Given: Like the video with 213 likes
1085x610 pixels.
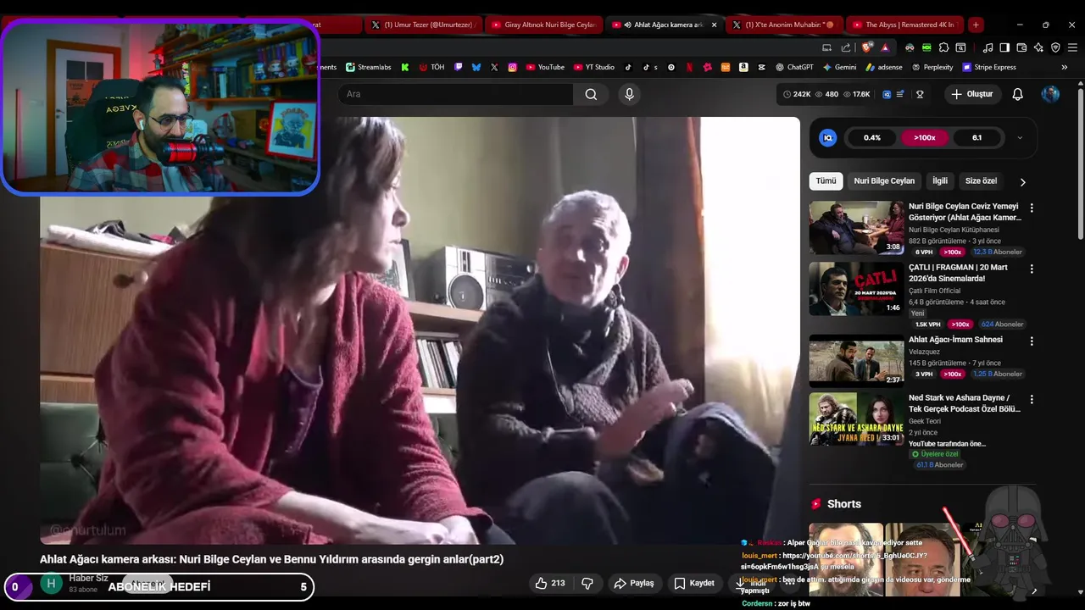Looking at the screenshot, I should click(549, 583).
